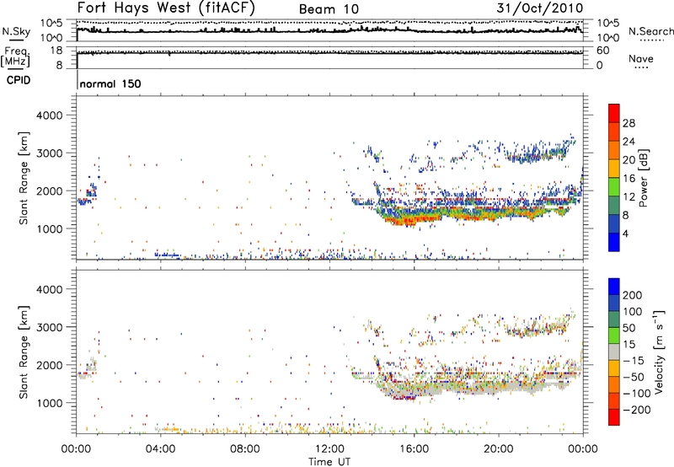674x467 pixels.
Task: Click the 'CPID' label
Action: (19, 80)
